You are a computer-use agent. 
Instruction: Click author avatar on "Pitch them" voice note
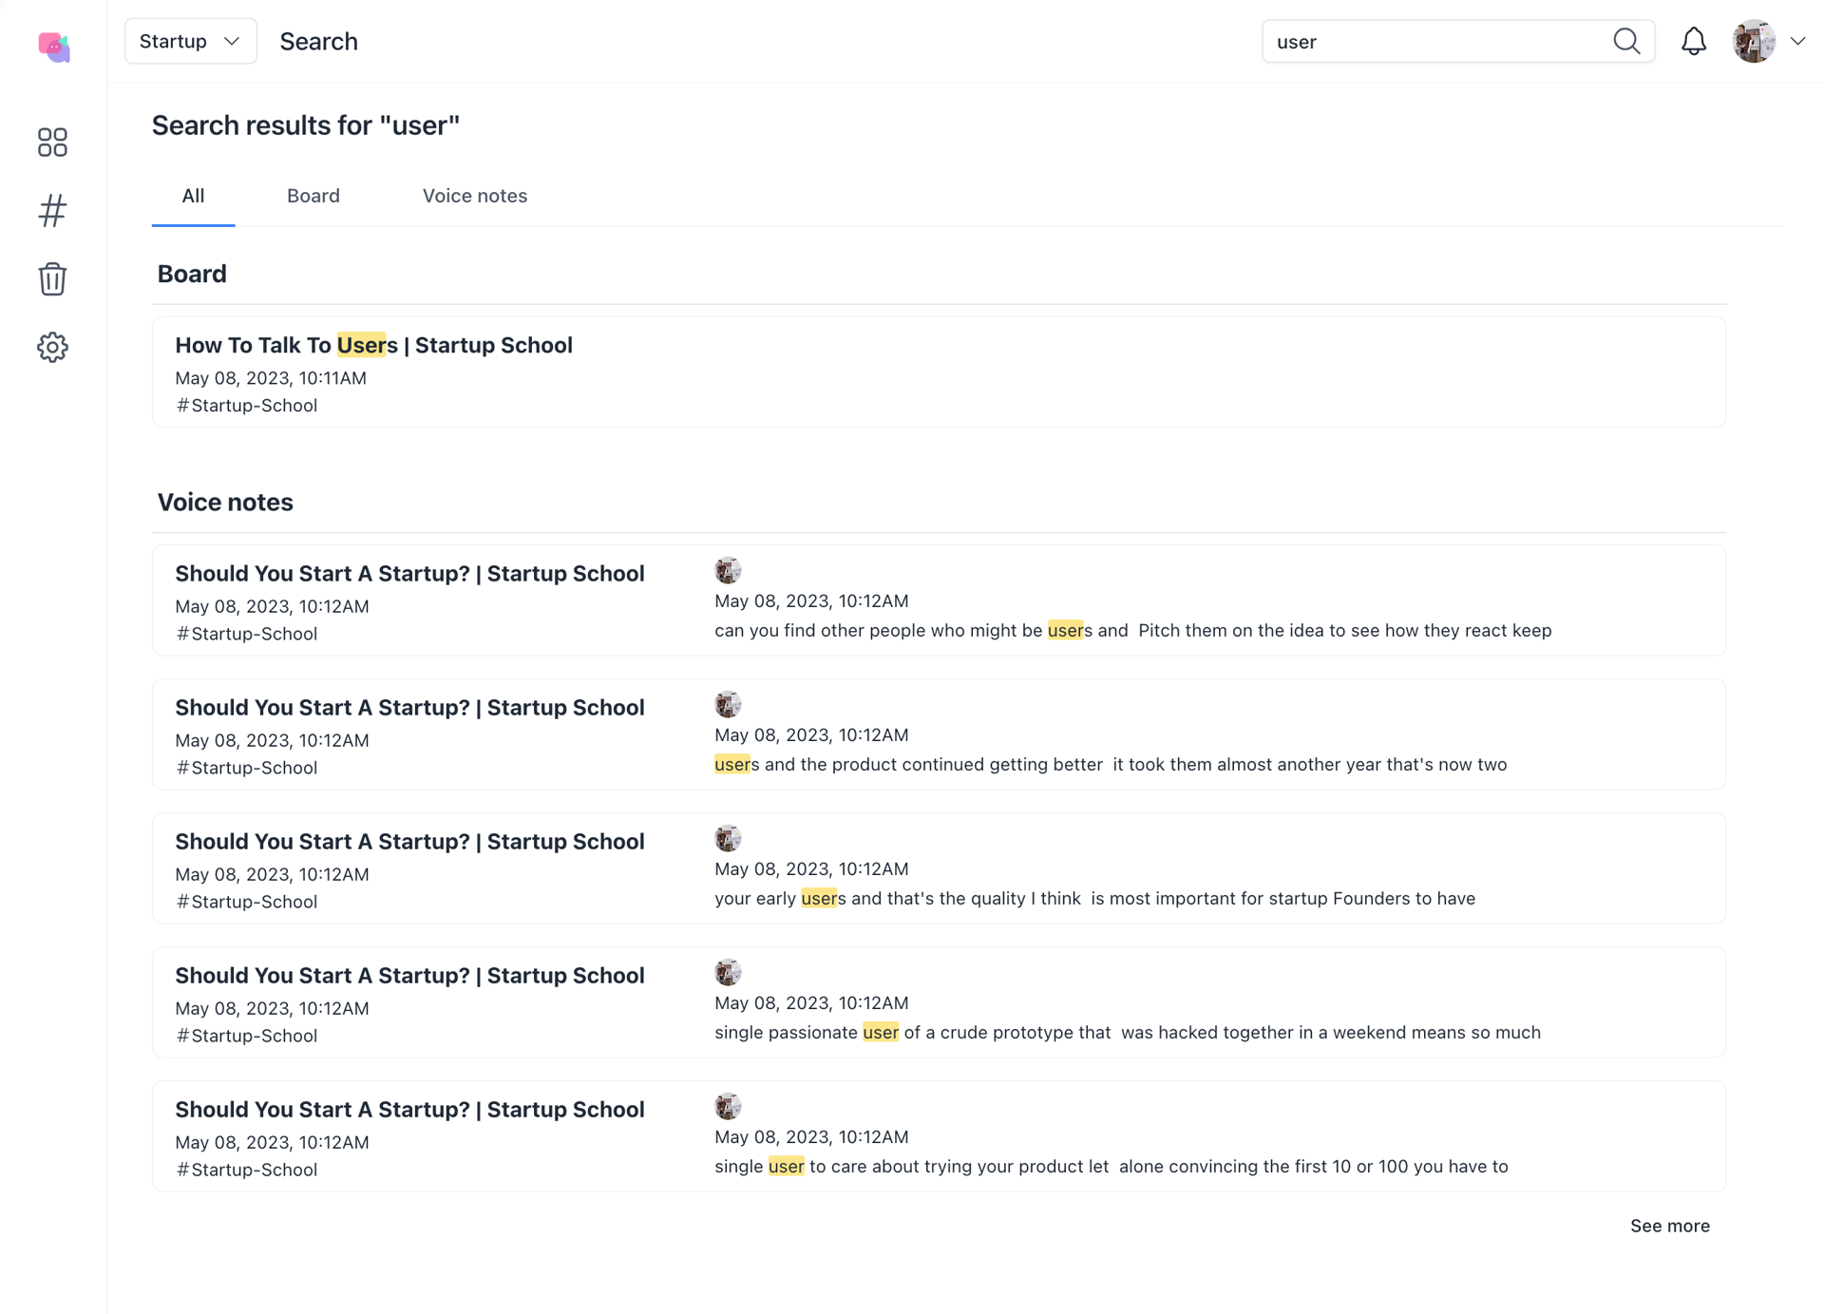pyautogui.click(x=728, y=570)
